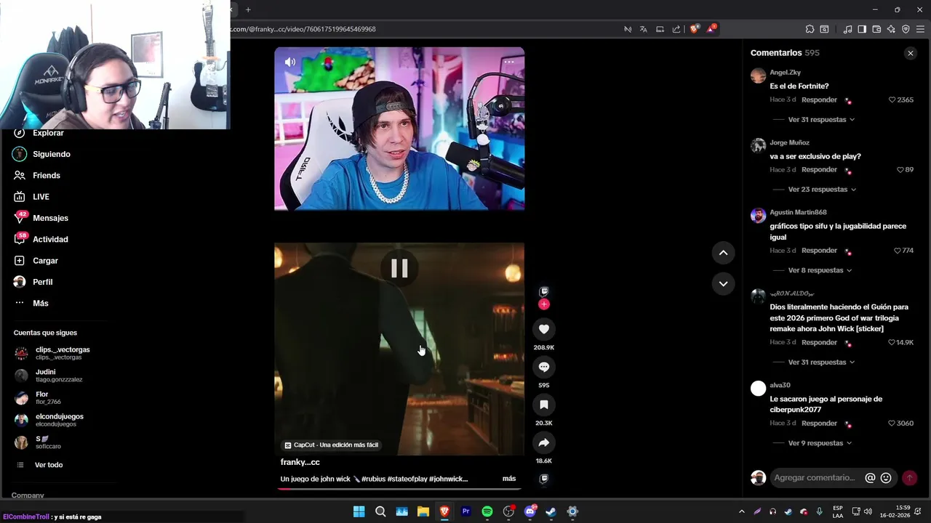Expand 31 replies under RONALDO comment

[821, 362]
